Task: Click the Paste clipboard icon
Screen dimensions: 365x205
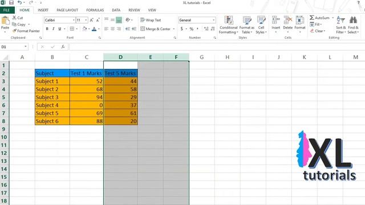Action: (5, 21)
